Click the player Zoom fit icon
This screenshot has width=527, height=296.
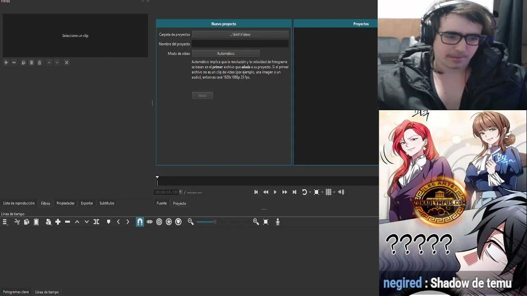point(316,192)
